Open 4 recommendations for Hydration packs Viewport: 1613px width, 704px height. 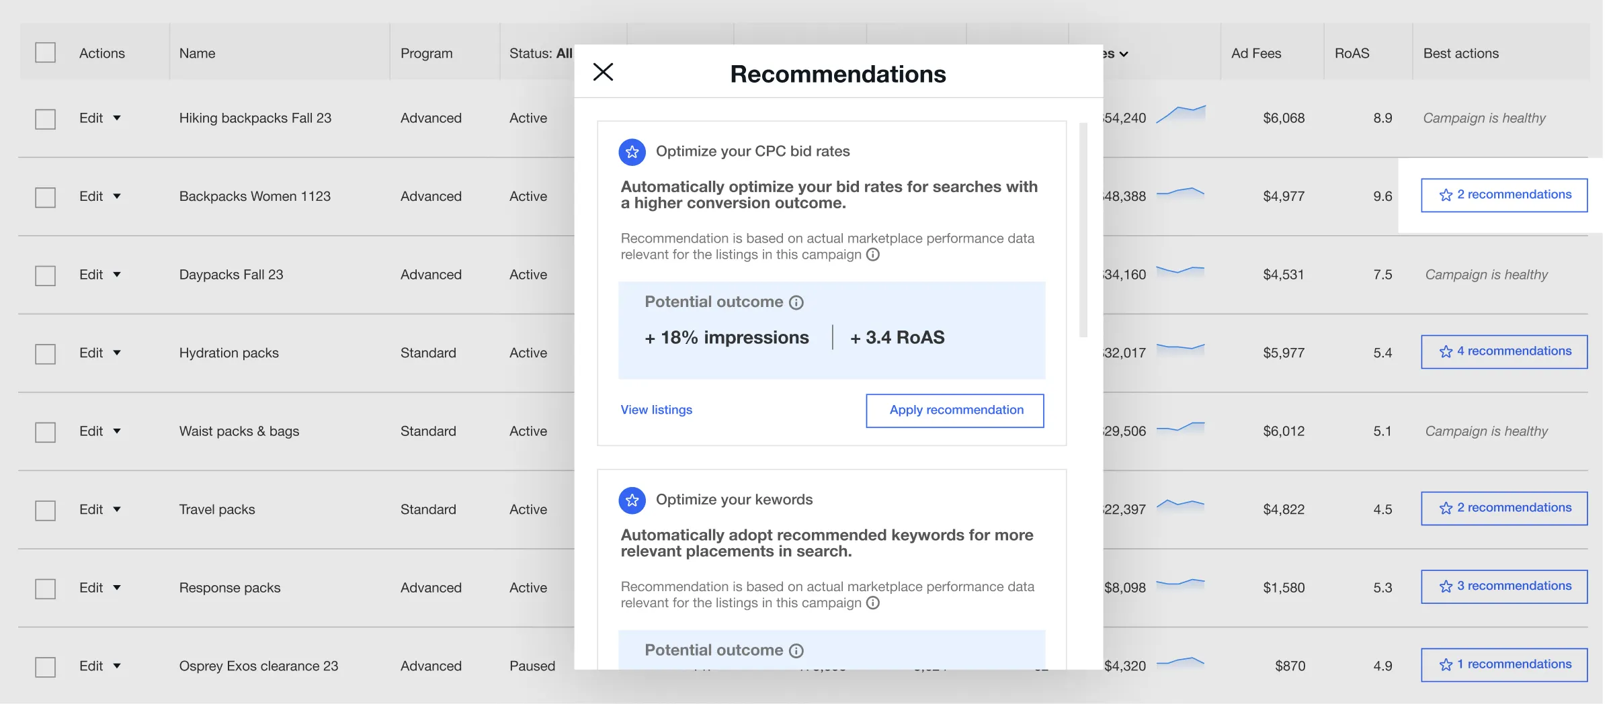coord(1504,351)
